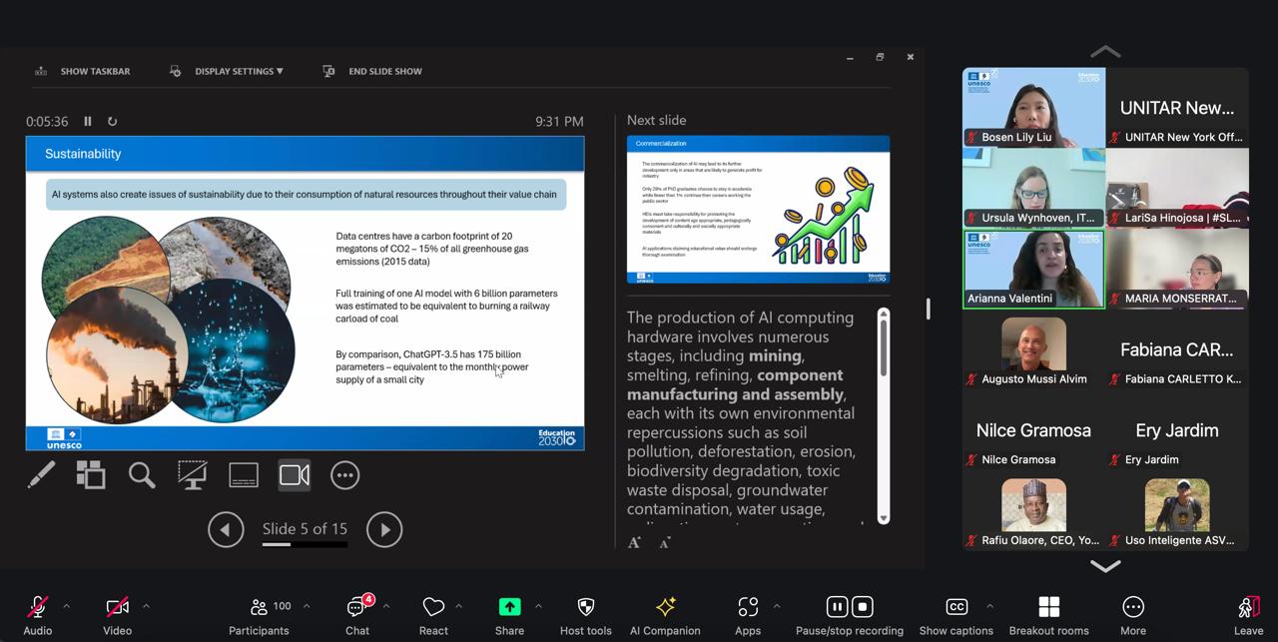
Task: Expand audio options chevron next to Audio
Action: tap(67, 606)
